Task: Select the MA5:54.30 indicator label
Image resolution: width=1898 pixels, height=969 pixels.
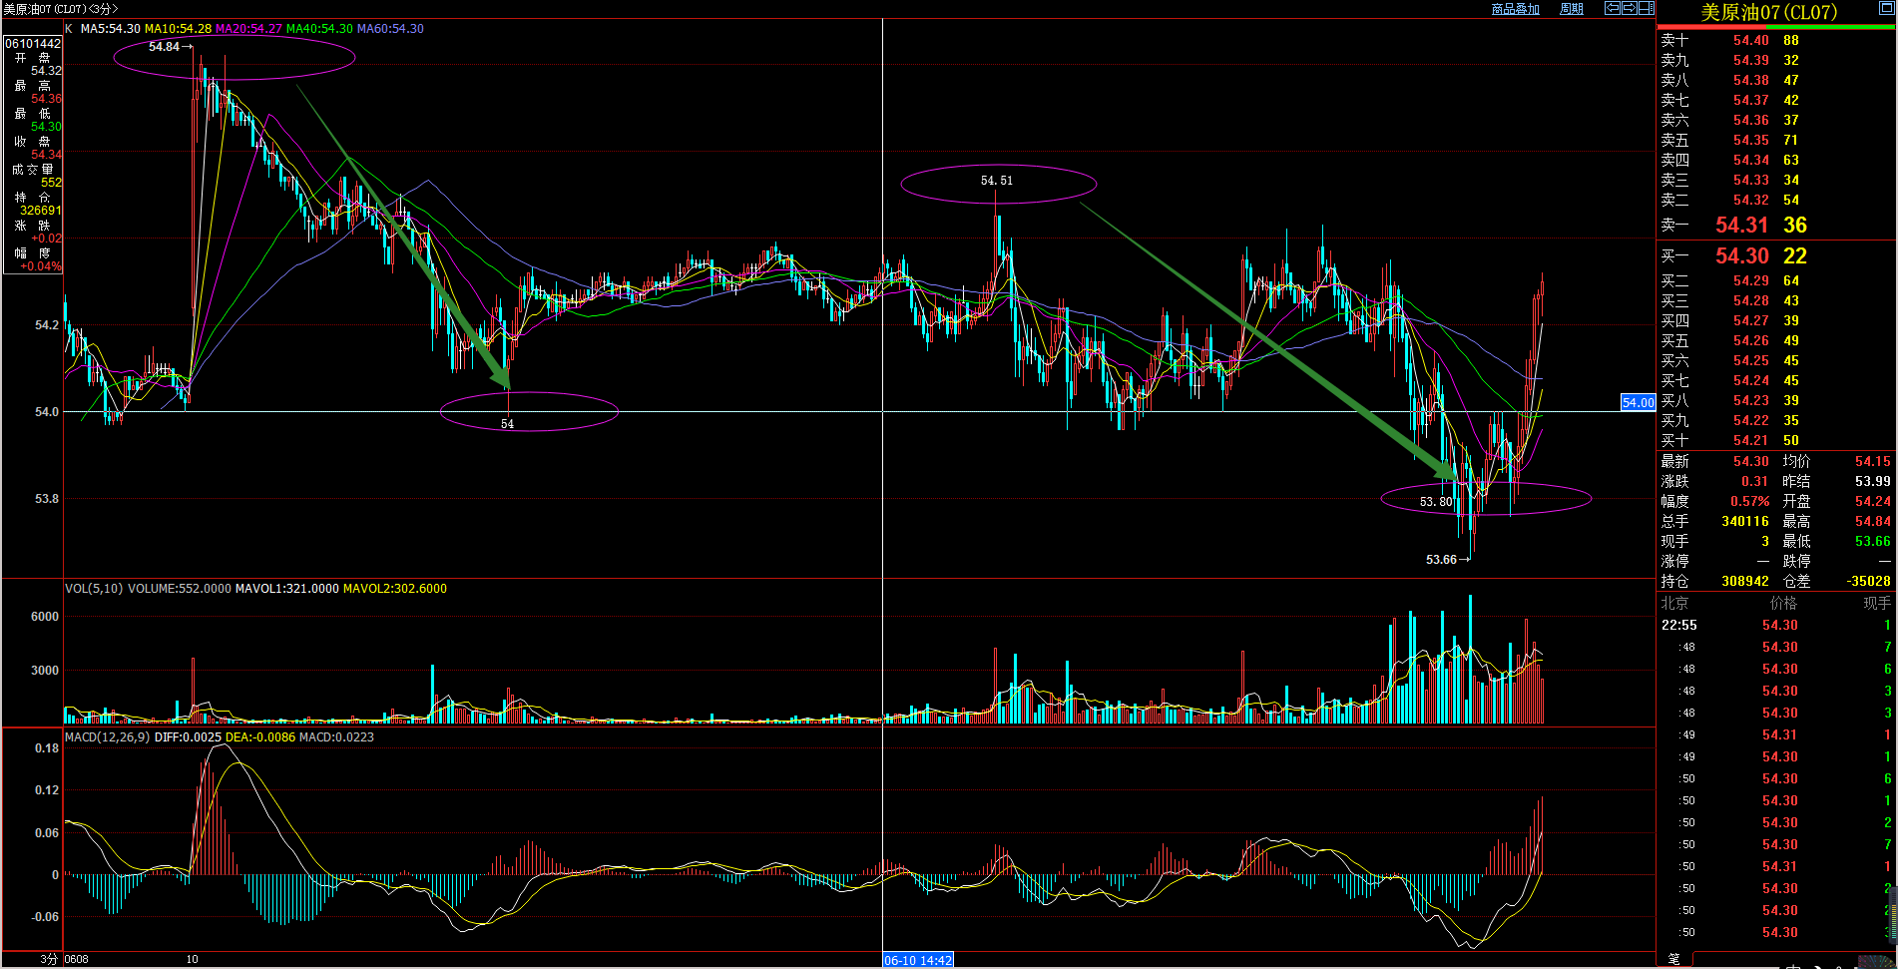Action: pos(110,29)
